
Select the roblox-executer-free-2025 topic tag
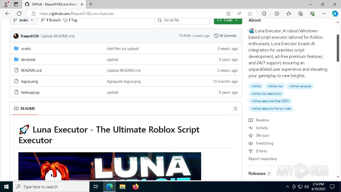tap(270, 101)
